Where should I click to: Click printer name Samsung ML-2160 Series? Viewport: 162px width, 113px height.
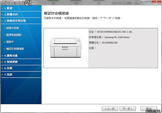tap(117, 37)
